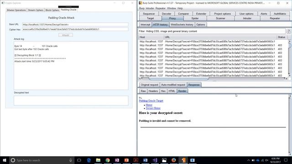
Task: Switch to the Extender tab
Action: 201,14
